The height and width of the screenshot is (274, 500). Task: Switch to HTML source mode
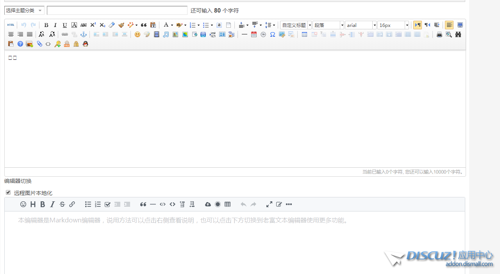(11, 25)
